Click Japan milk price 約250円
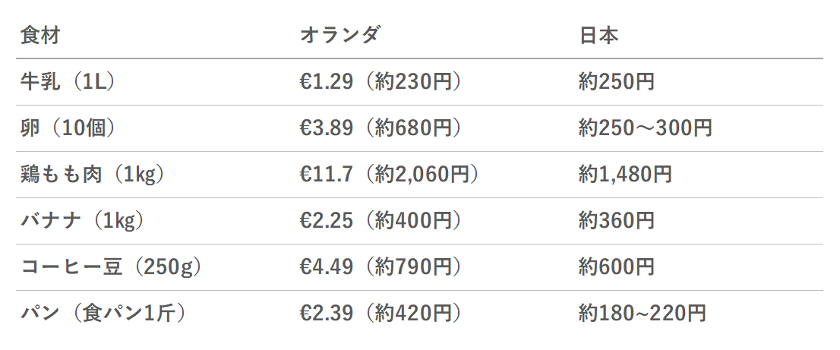The height and width of the screenshot is (350, 840). (617, 82)
